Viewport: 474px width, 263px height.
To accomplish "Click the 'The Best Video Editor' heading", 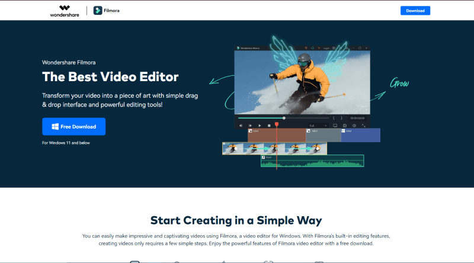I will click(x=110, y=77).
